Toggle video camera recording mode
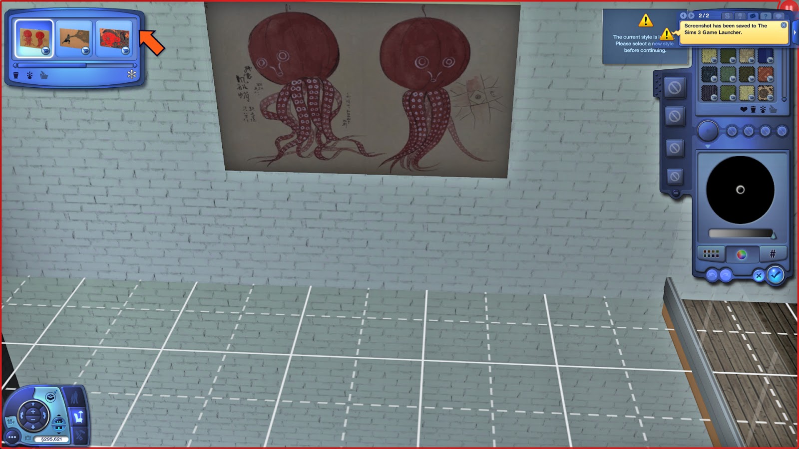This screenshot has height=449, width=799. tap(11, 422)
